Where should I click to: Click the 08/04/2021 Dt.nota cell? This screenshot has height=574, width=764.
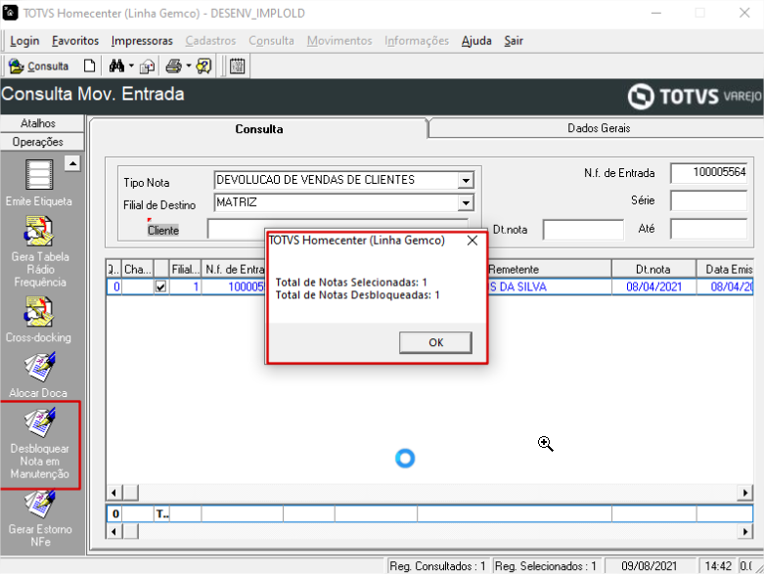coord(653,287)
